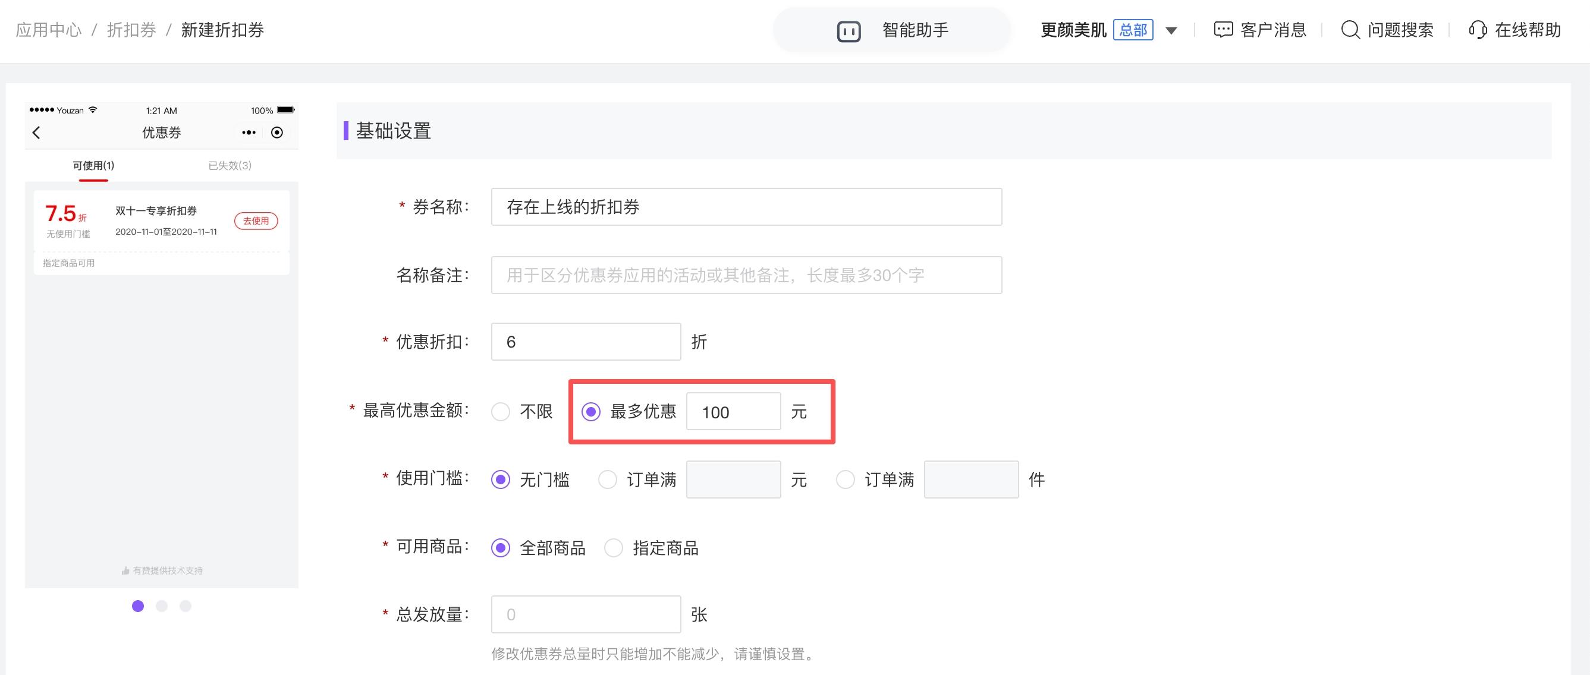Choose the 指定商品 radio option
This screenshot has height=675, width=1590.
pyautogui.click(x=614, y=548)
